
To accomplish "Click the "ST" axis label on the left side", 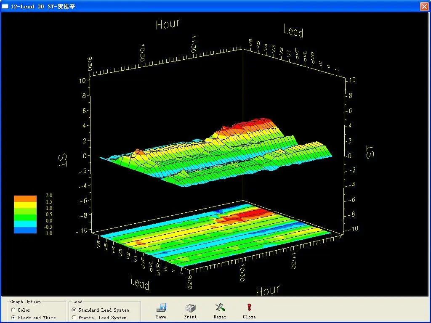I will pyautogui.click(x=62, y=159).
